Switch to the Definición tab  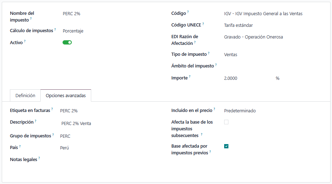point(25,96)
